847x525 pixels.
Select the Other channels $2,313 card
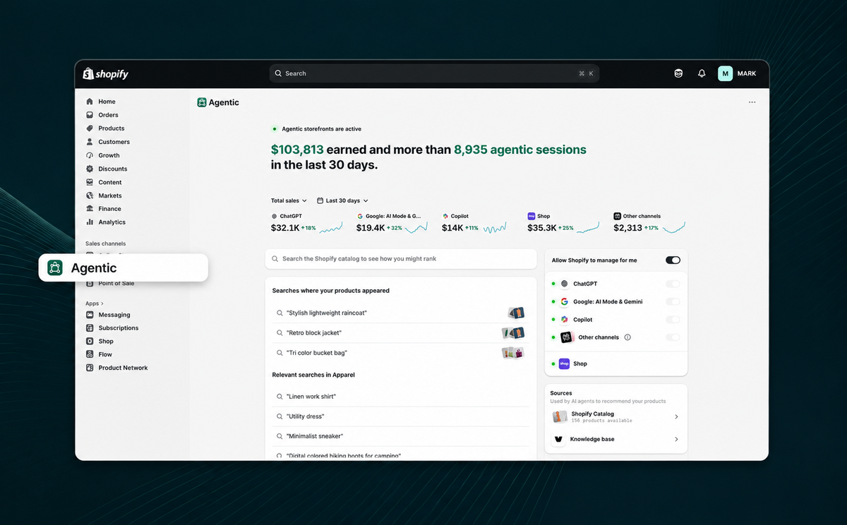(x=649, y=223)
